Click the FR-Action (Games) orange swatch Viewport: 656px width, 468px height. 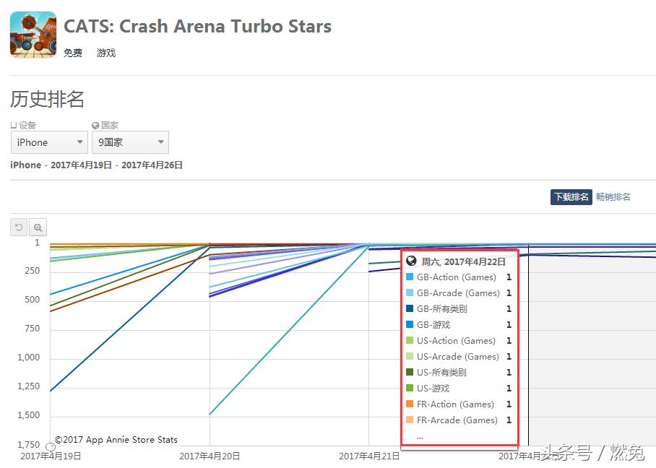tap(410, 404)
